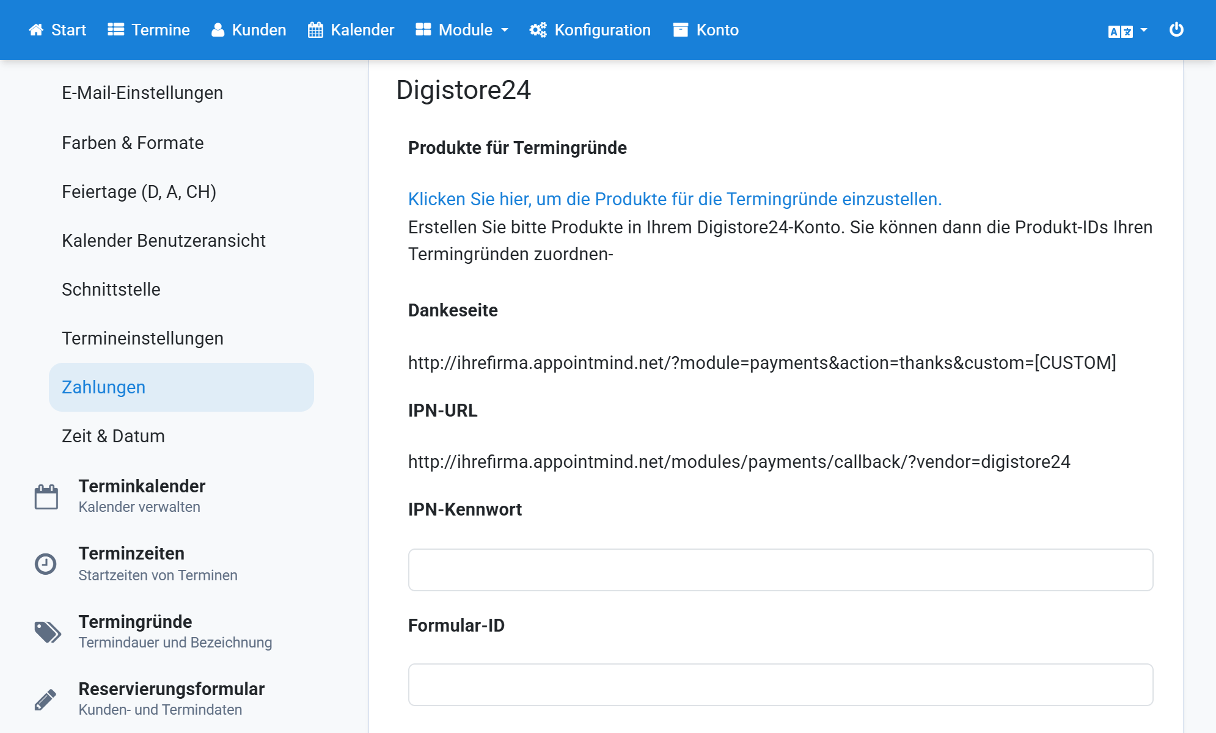Viewport: 1216px width, 733px height.
Task: Click the Startzeiten von Terminen subtitle
Action: [x=158, y=575]
